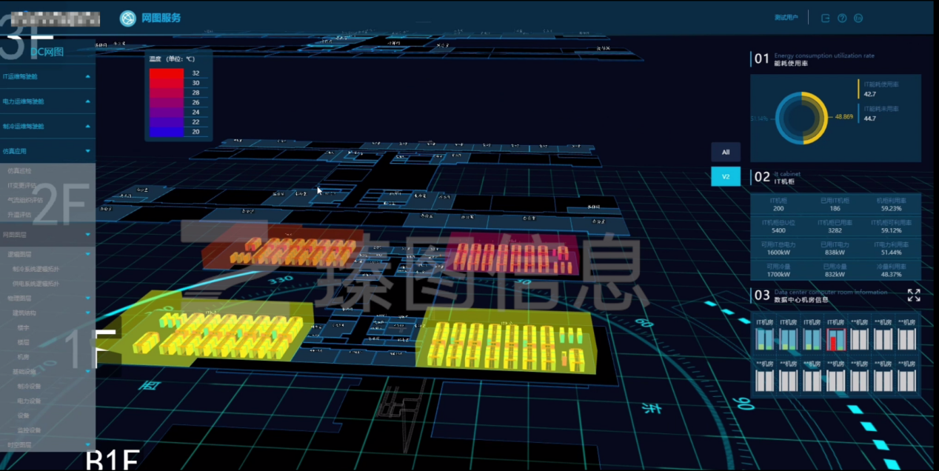The height and width of the screenshot is (471, 939).
Task: Click the All filter button
Action: 726,152
